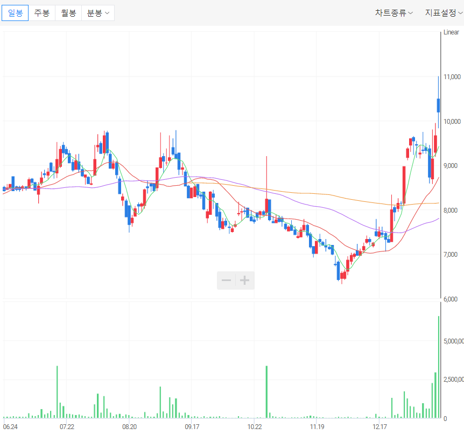Select the 일봉 daily chart tab
Screen dimensions: 464x435
[x=15, y=13]
